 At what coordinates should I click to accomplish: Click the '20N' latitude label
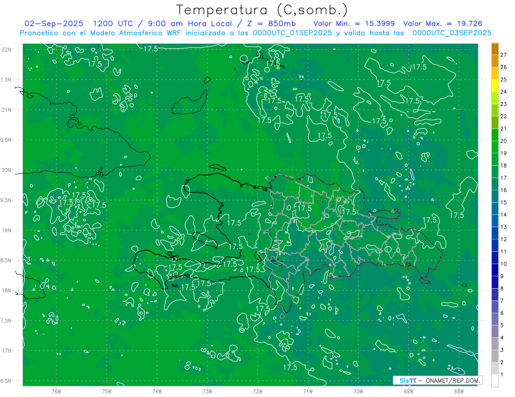pyautogui.click(x=6, y=170)
